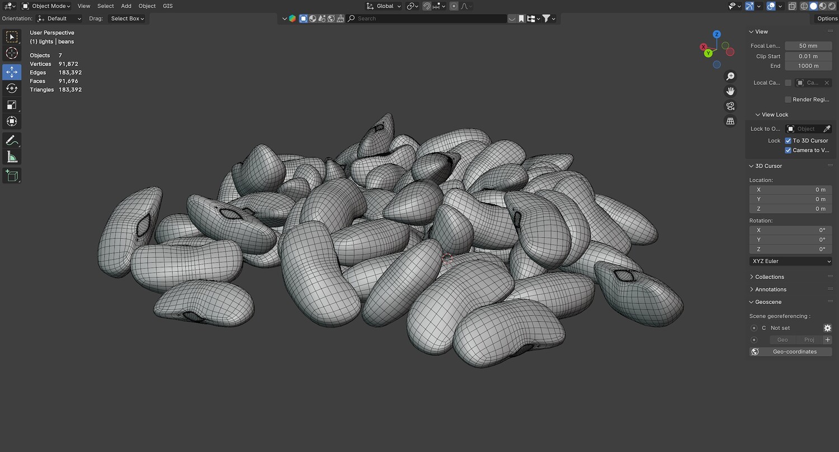Switch to rendered viewport shading
This screenshot has height=452, width=839.
[831, 6]
